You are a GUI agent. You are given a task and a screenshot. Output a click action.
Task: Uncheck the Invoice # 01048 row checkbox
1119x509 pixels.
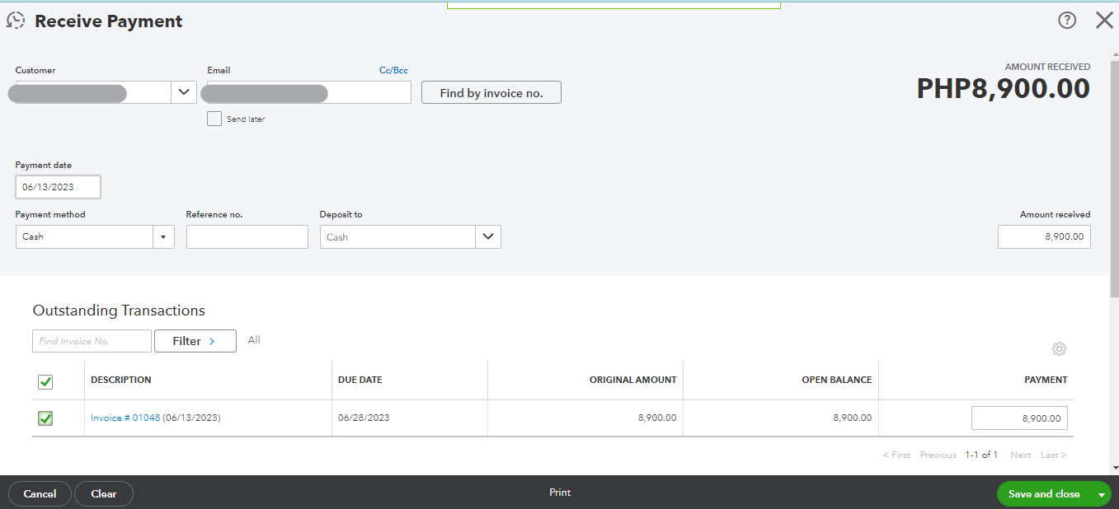[45, 418]
